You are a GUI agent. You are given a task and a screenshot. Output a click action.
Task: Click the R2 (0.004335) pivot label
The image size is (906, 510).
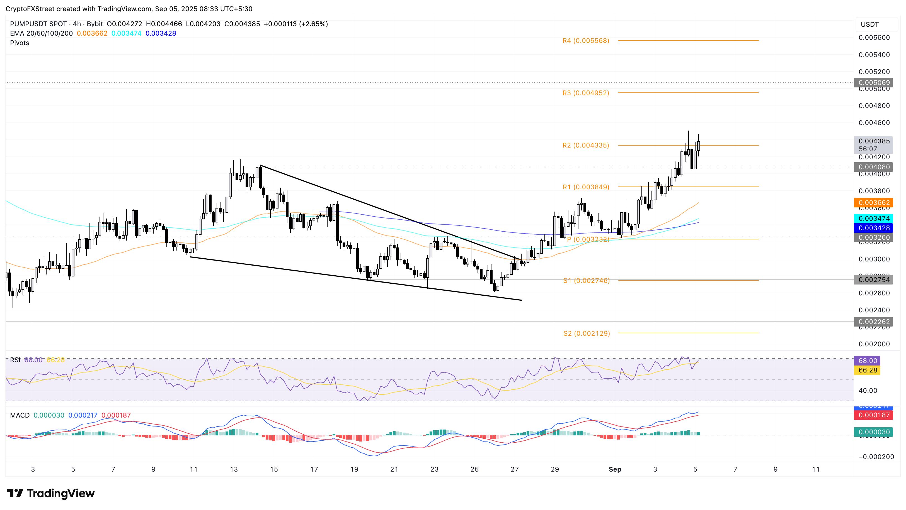[x=586, y=145]
